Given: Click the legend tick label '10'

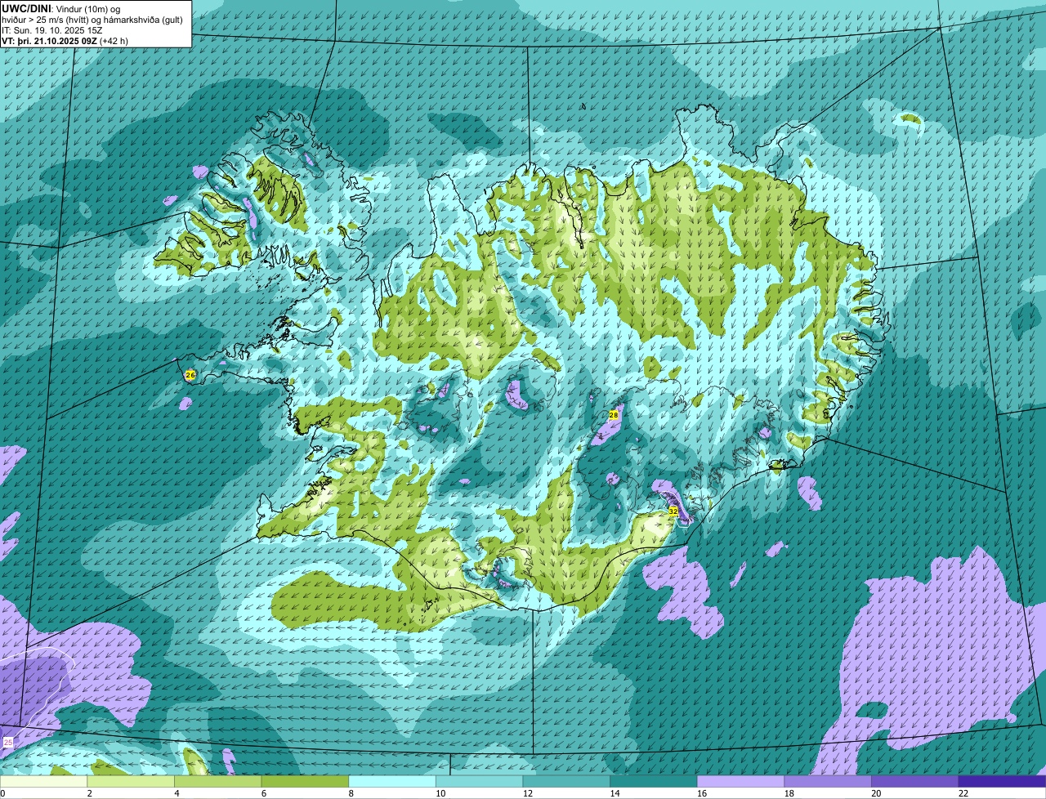Looking at the screenshot, I should pos(440,793).
